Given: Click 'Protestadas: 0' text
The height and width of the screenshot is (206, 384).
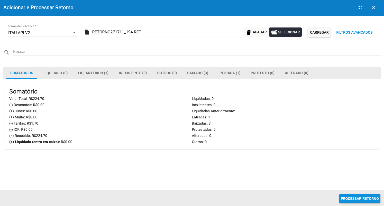Looking at the screenshot, I should (x=204, y=129).
